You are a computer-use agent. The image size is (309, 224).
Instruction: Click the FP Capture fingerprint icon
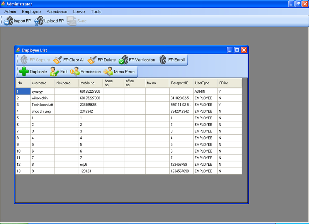[24, 60]
